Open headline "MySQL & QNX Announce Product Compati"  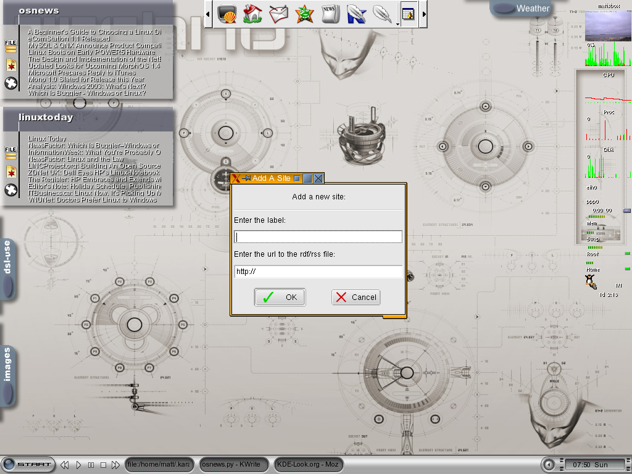(94, 46)
